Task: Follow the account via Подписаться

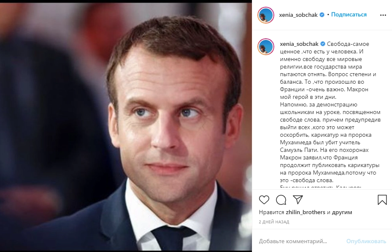Action: point(349,15)
